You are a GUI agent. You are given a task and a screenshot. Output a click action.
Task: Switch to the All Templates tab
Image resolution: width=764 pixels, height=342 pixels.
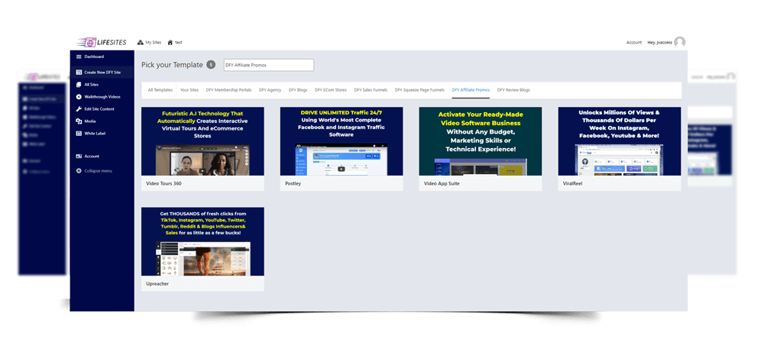point(160,90)
